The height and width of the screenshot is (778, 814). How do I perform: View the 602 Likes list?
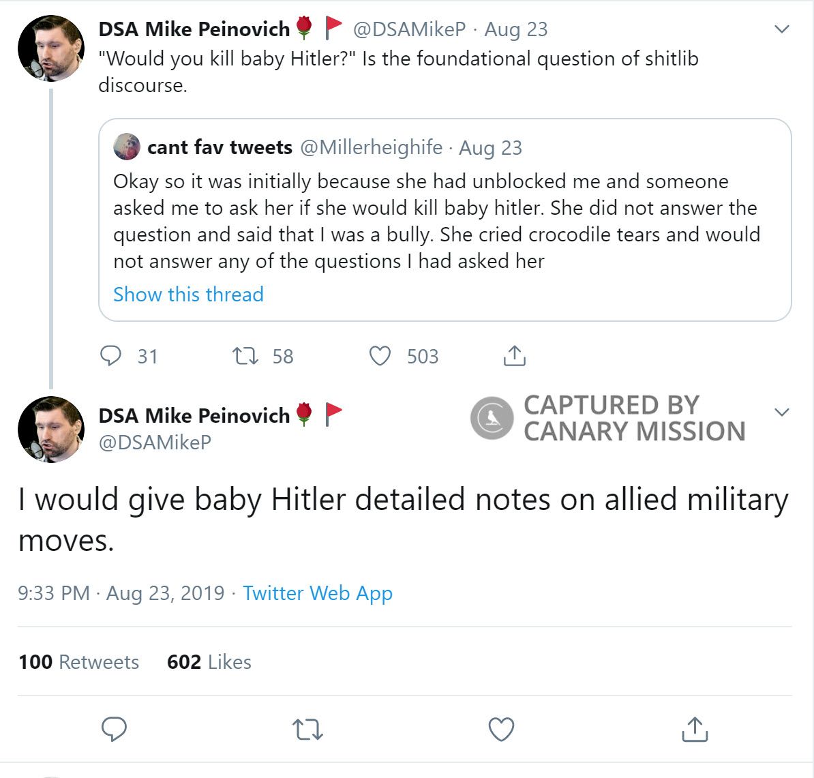click(x=209, y=662)
